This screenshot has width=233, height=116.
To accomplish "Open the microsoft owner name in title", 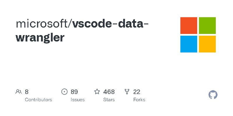I will [x=42, y=24].
